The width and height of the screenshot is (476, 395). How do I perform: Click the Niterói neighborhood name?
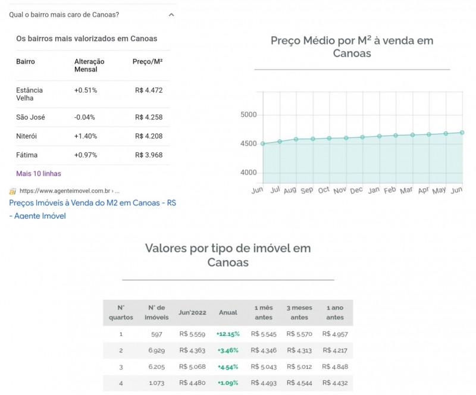27,136
